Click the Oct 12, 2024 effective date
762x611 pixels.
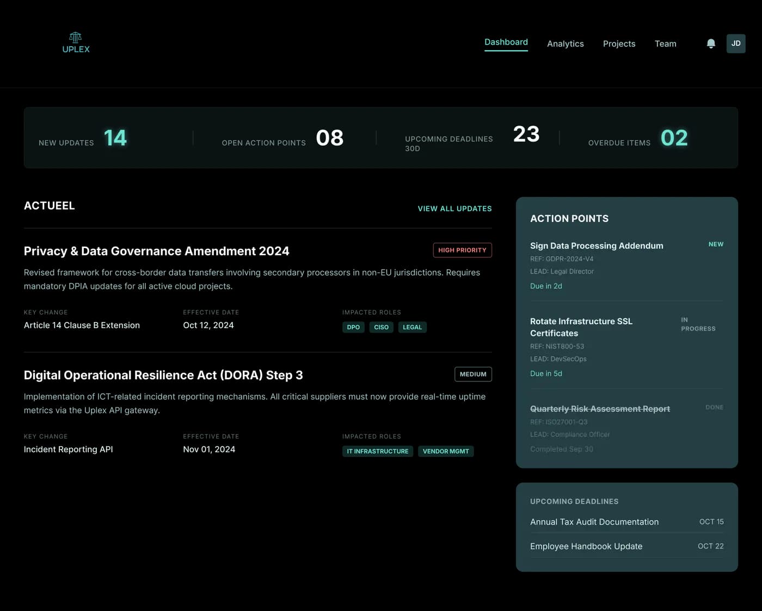(x=208, y=325)
